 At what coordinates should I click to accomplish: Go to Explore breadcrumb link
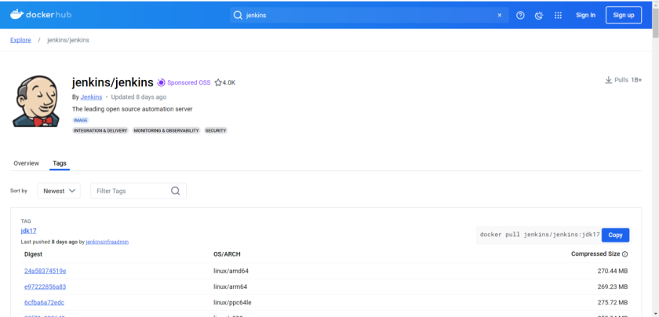point(20,40)
